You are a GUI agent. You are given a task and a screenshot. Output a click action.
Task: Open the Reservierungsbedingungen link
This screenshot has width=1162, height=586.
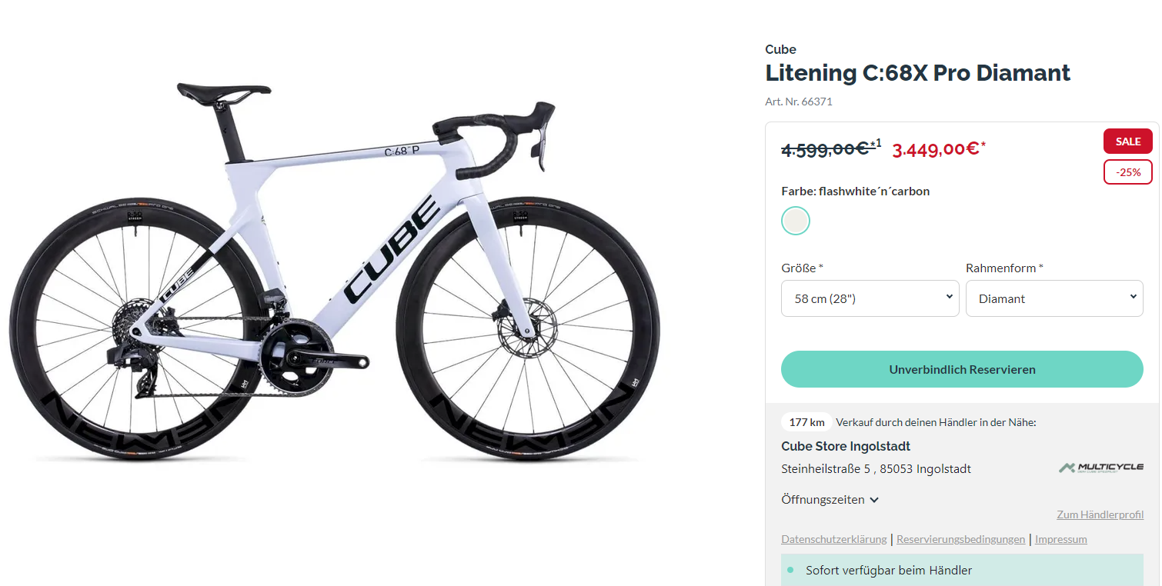click(960, 539)
